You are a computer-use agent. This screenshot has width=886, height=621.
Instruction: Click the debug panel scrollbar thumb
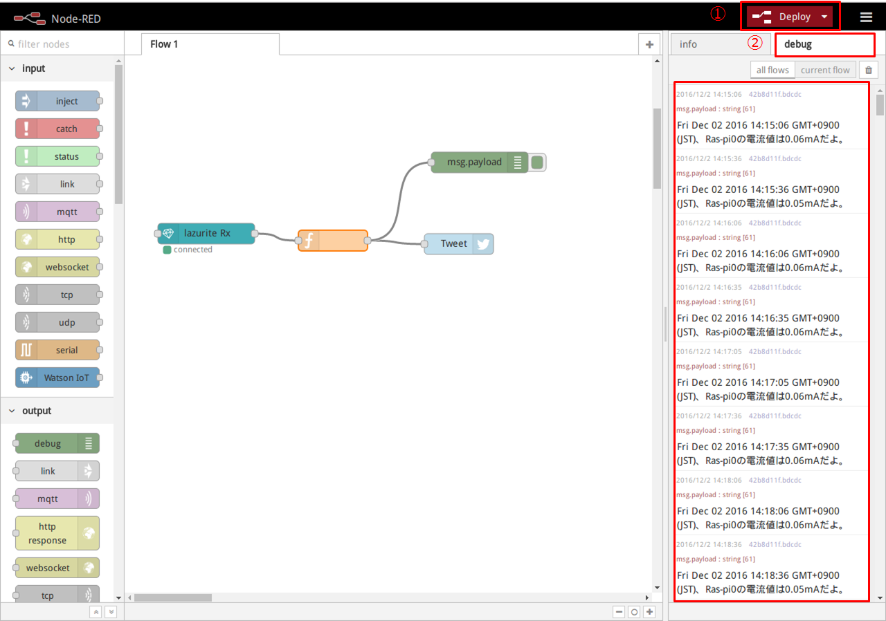coord(880,104)
